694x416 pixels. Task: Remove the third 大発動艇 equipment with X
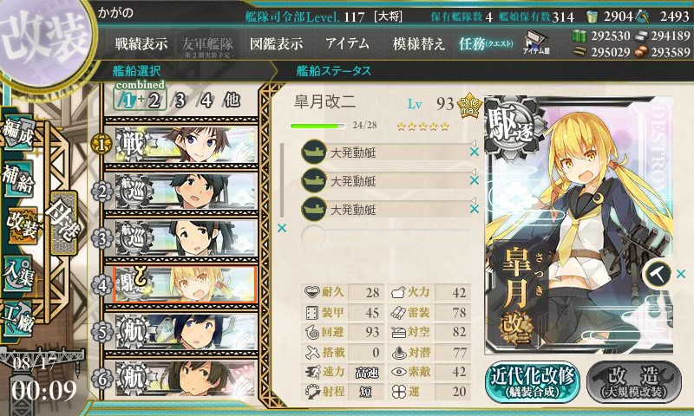click(x=475, y=209)
